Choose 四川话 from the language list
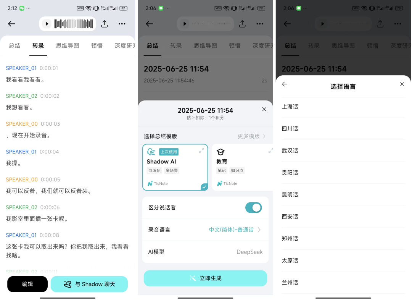The width and height of the screenshot is (412, 301). [343, 129]
